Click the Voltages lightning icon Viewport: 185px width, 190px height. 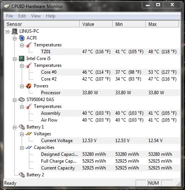tap(29, 134)
